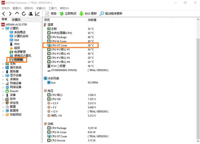
Task: Open the 工具(T) menu
Action: coord(53,8)
